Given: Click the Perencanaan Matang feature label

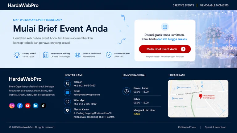Looking at the screenshot, I should [x=60, y=53].
